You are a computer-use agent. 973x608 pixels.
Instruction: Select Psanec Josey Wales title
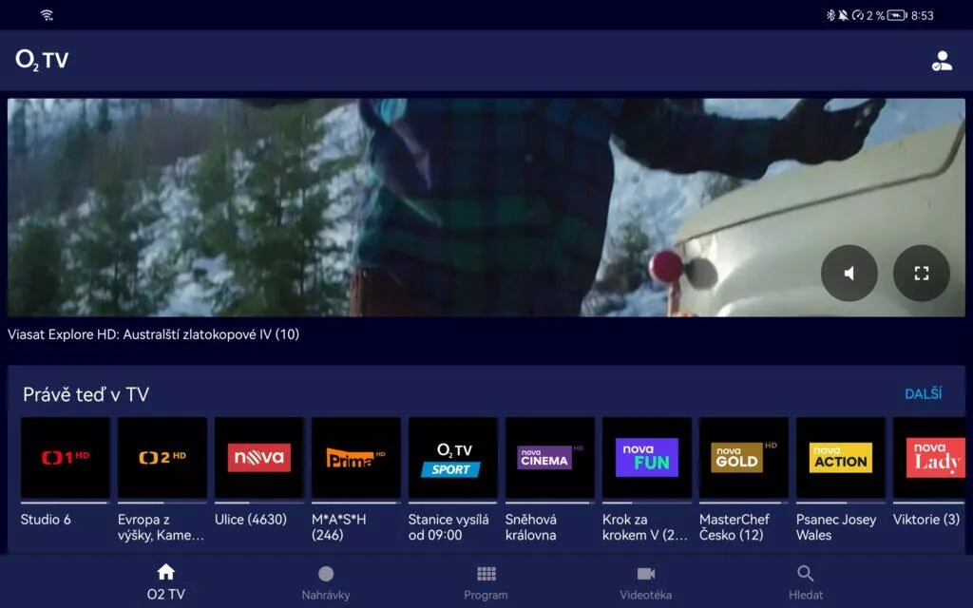coord(836,527)
